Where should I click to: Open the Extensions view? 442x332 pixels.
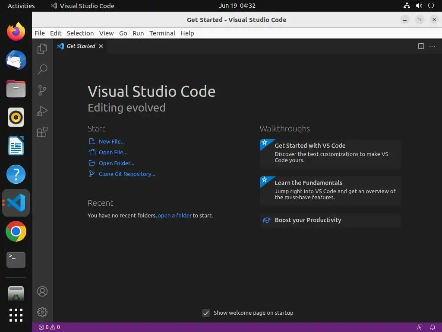pos(42,132)
